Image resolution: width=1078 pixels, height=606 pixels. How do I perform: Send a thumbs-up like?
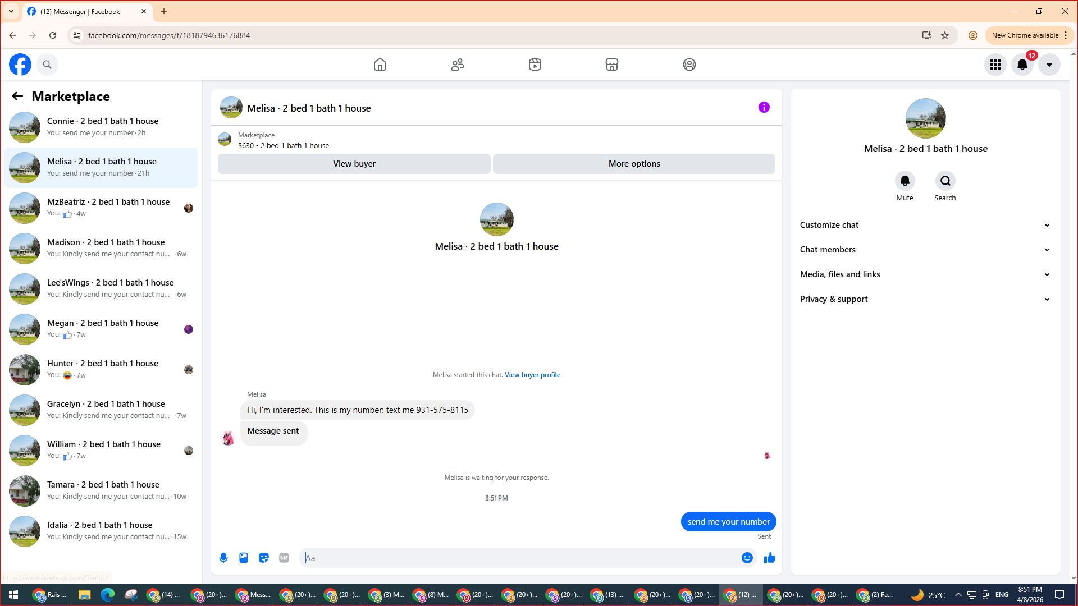tap(770, 558)
